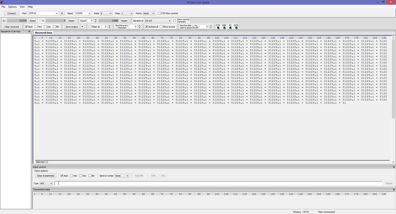The width and height of the screenshot is (396, 214).
Task: Reset the Rx byte counter
Action: pos(33,21)
